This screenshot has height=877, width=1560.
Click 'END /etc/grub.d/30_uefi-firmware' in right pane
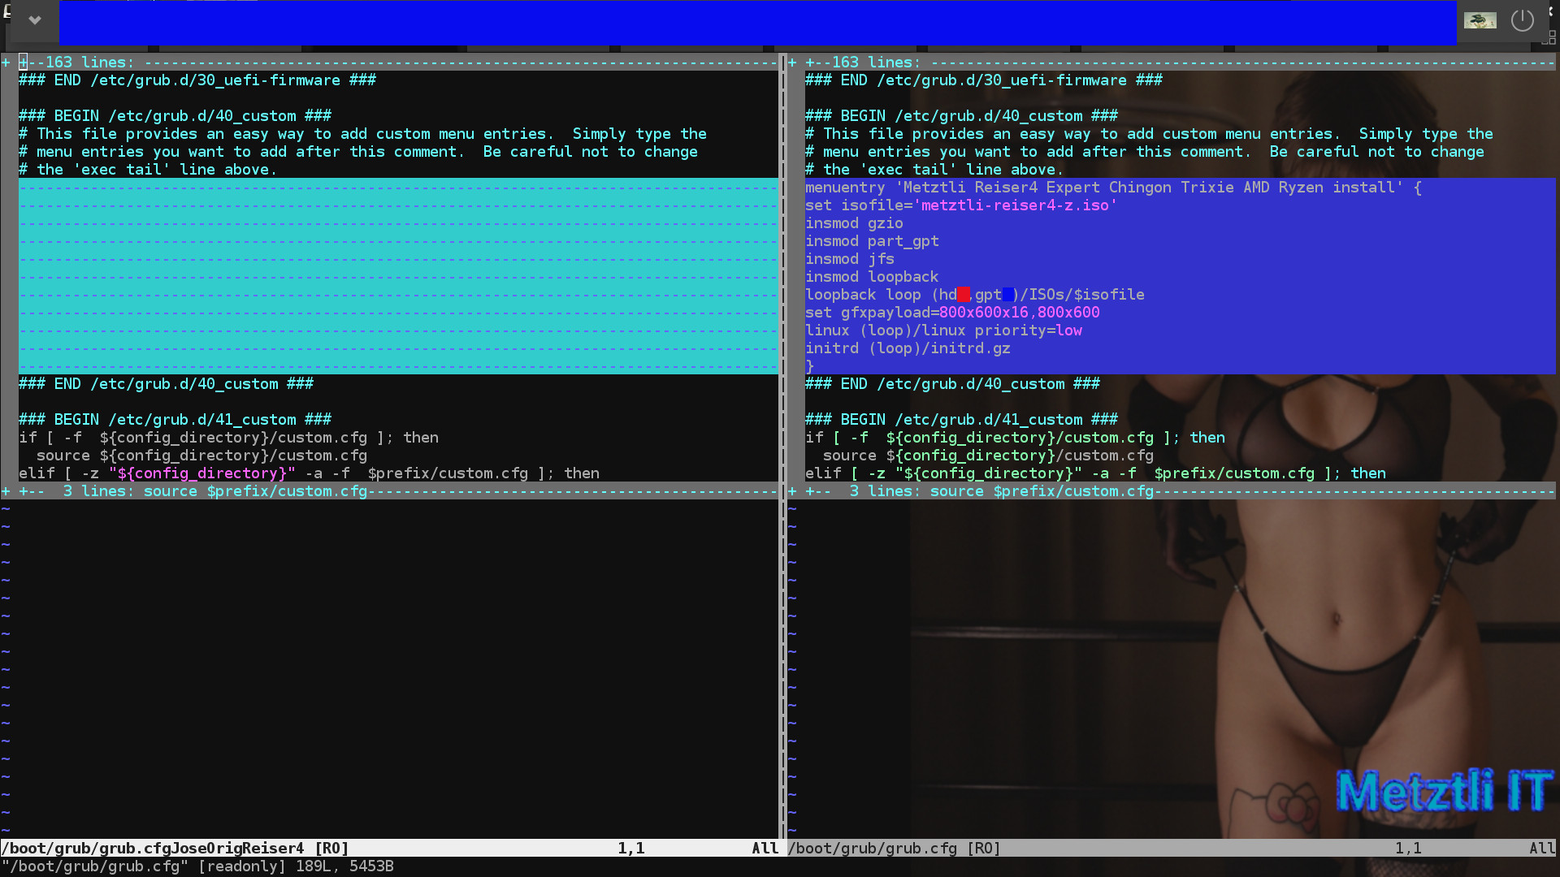[x=983, y=80]
